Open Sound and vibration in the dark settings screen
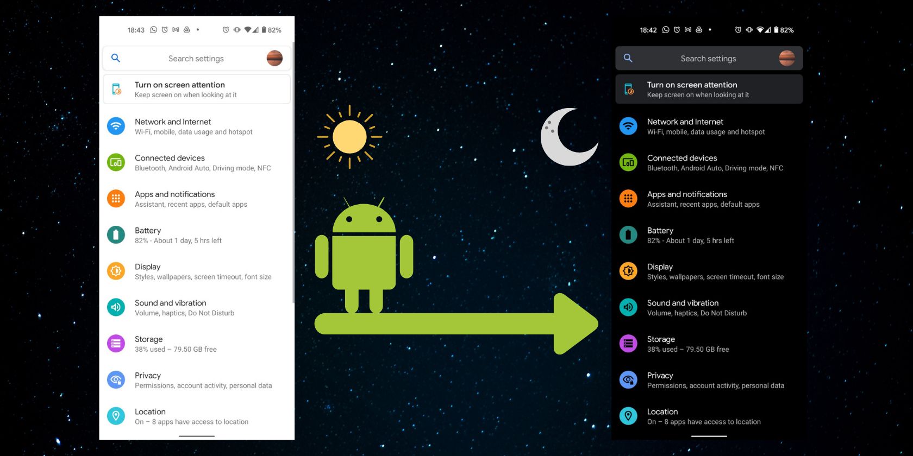Image resolution: width=913 pixels, height=456 pixels. point(709,307)
